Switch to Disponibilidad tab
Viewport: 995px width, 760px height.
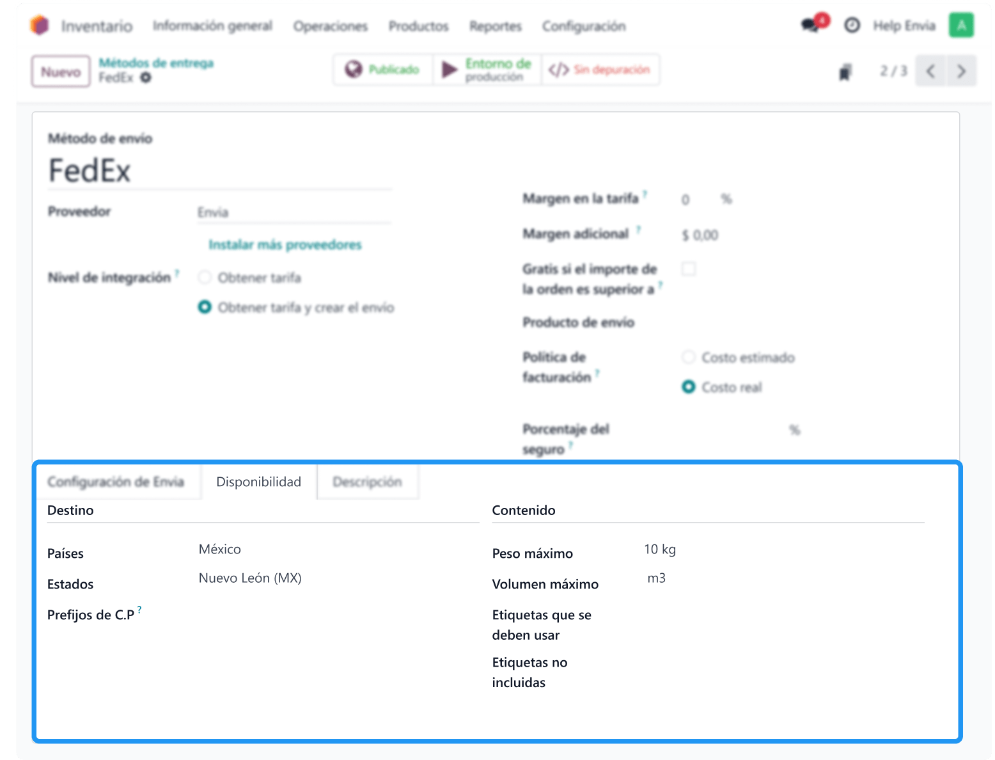258,482
